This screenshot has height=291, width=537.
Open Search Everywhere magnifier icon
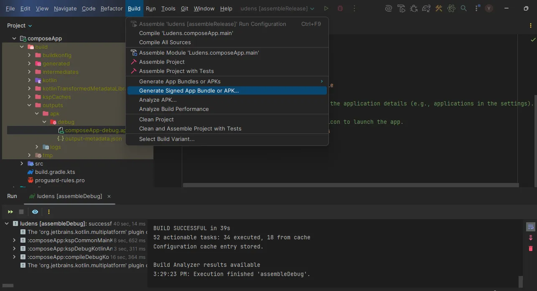[463, 8]
